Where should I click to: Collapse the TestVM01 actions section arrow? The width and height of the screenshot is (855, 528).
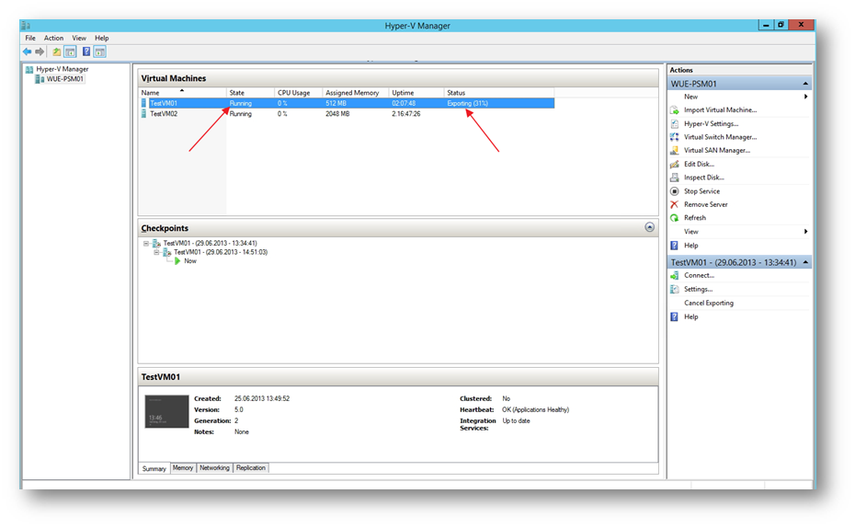coord(805,262)
